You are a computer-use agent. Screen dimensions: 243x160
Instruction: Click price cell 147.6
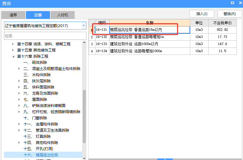coord(223,44)
